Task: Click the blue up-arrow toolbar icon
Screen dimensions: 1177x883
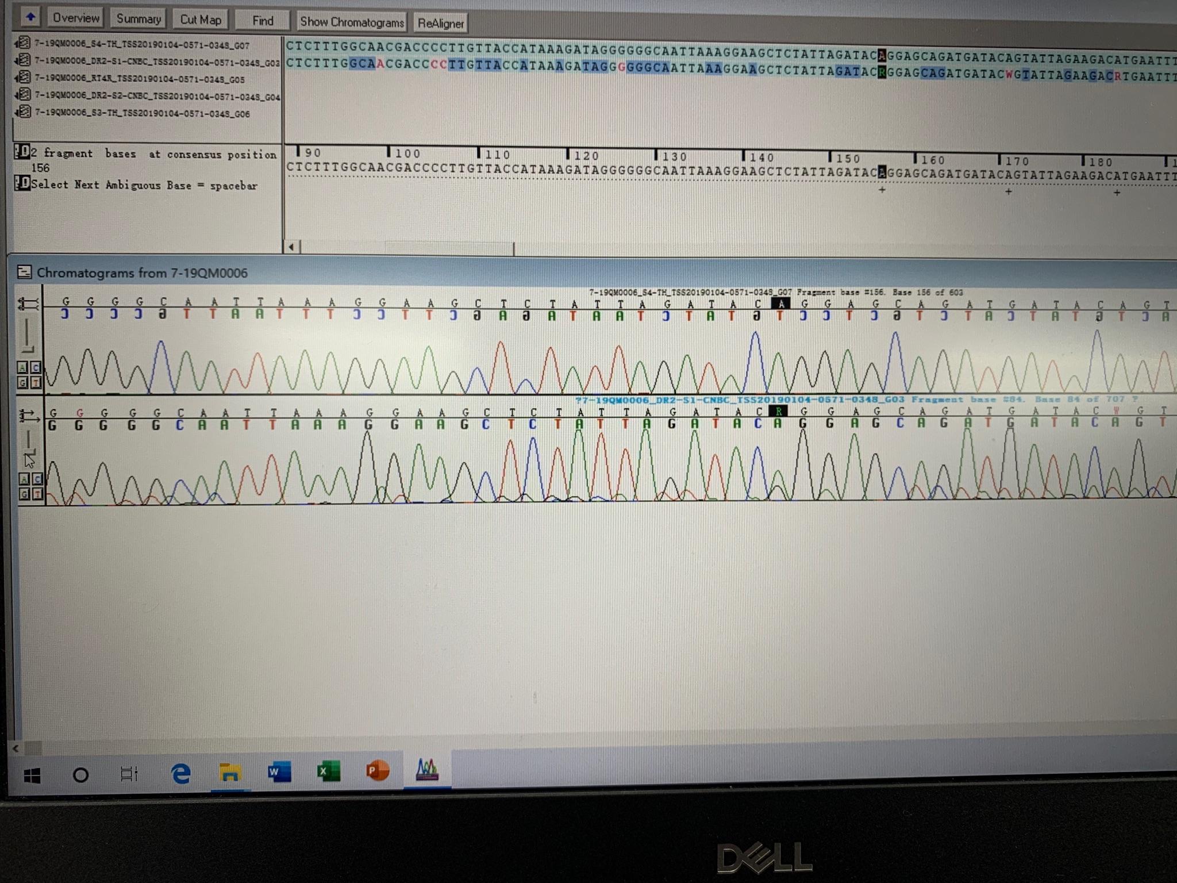Action: [x=30, y=17]
